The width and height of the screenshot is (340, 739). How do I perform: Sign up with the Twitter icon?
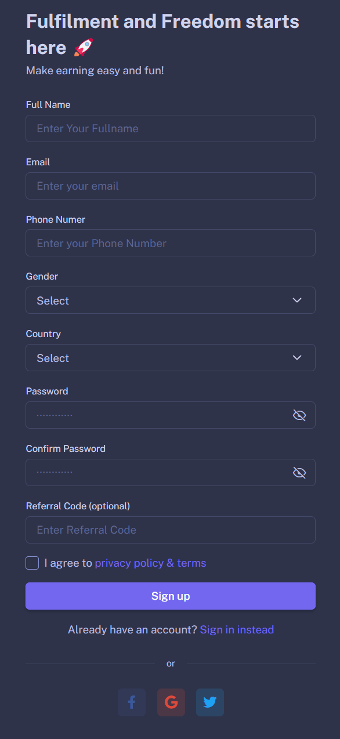click(210, 702)
